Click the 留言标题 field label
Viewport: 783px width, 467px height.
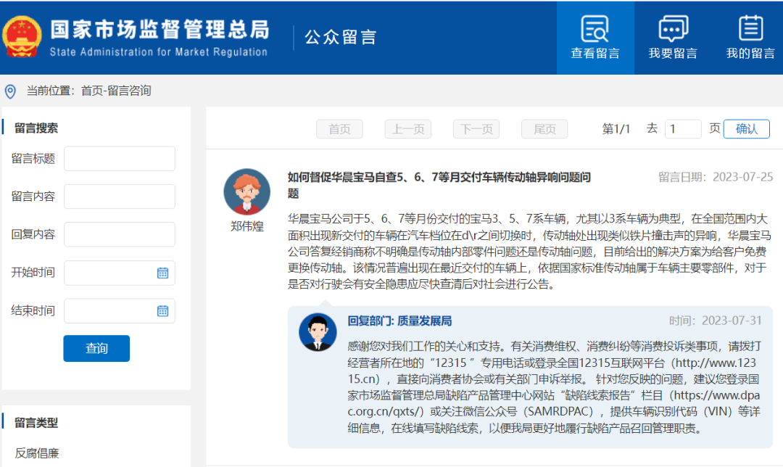click(33, 158)
